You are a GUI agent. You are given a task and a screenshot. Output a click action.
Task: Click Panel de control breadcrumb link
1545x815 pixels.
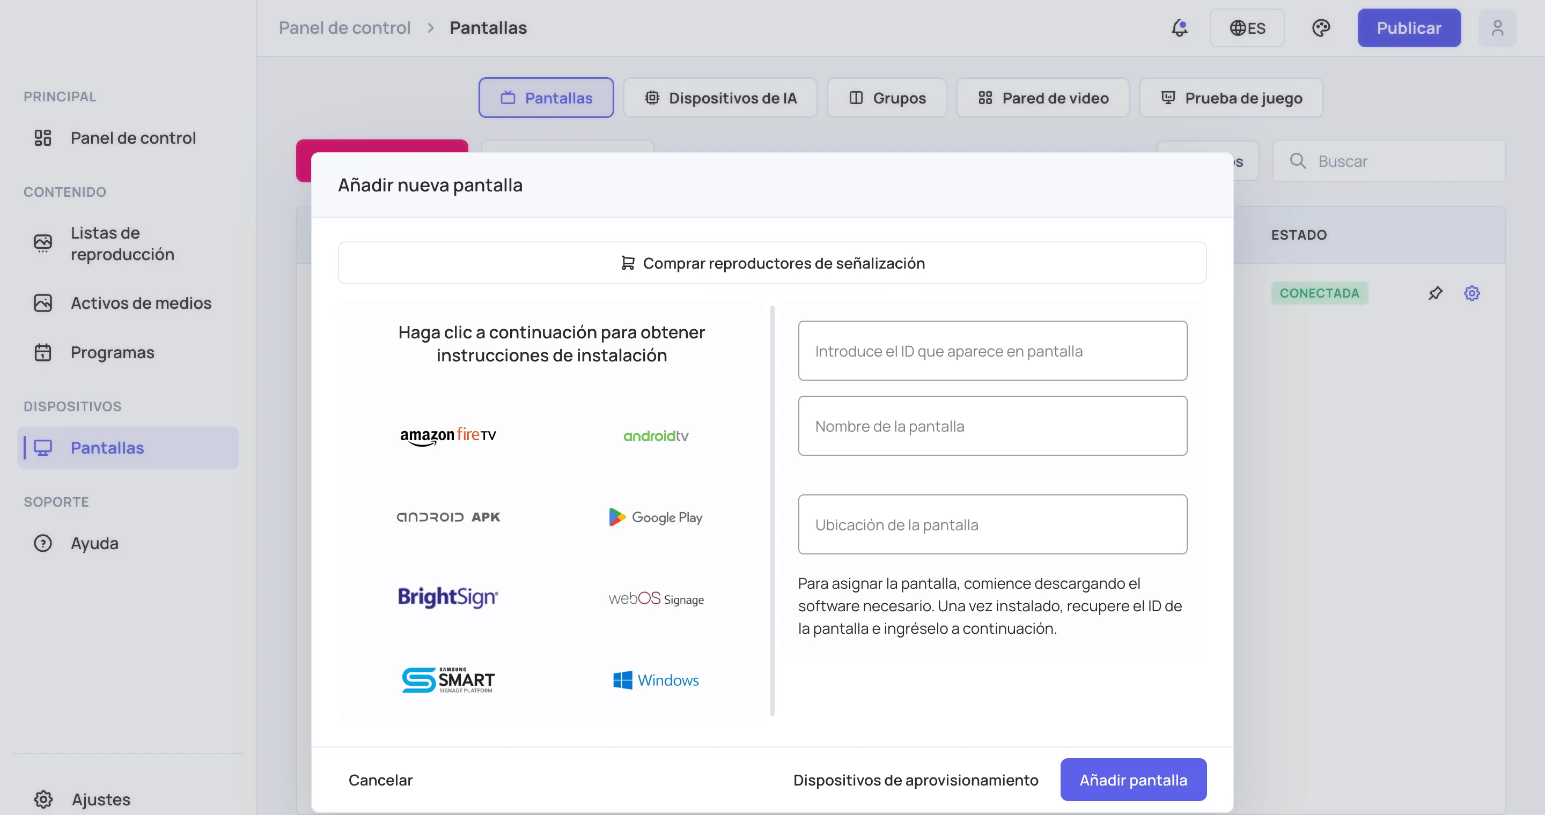344,27
